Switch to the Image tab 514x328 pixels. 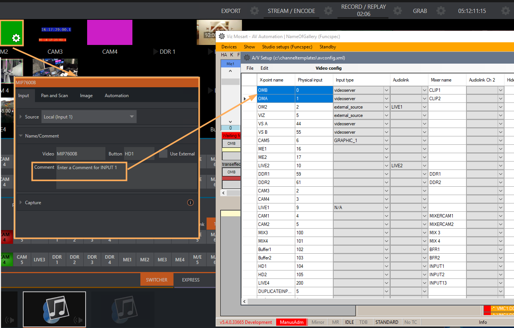tap(86, 96)
